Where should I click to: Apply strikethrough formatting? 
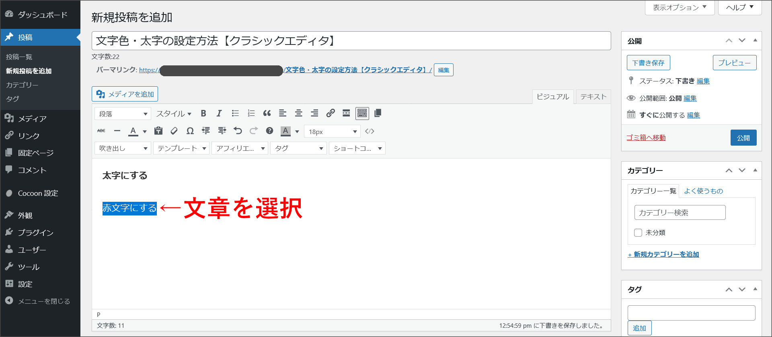[101, 131]
